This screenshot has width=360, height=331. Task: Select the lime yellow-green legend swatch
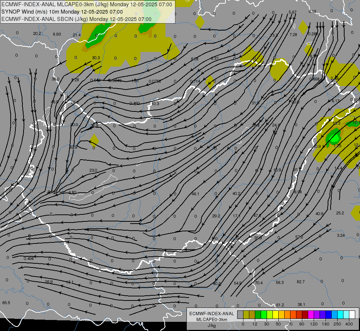(270, 314)
